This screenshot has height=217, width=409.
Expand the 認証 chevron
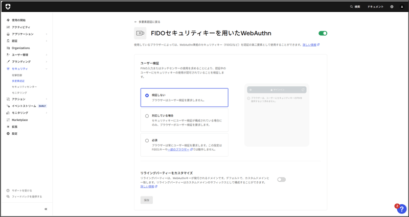(x=47, y=41)
